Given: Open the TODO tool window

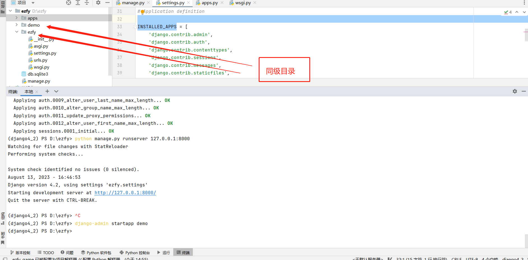Looking at the screenshot, I should coord(46,252).
